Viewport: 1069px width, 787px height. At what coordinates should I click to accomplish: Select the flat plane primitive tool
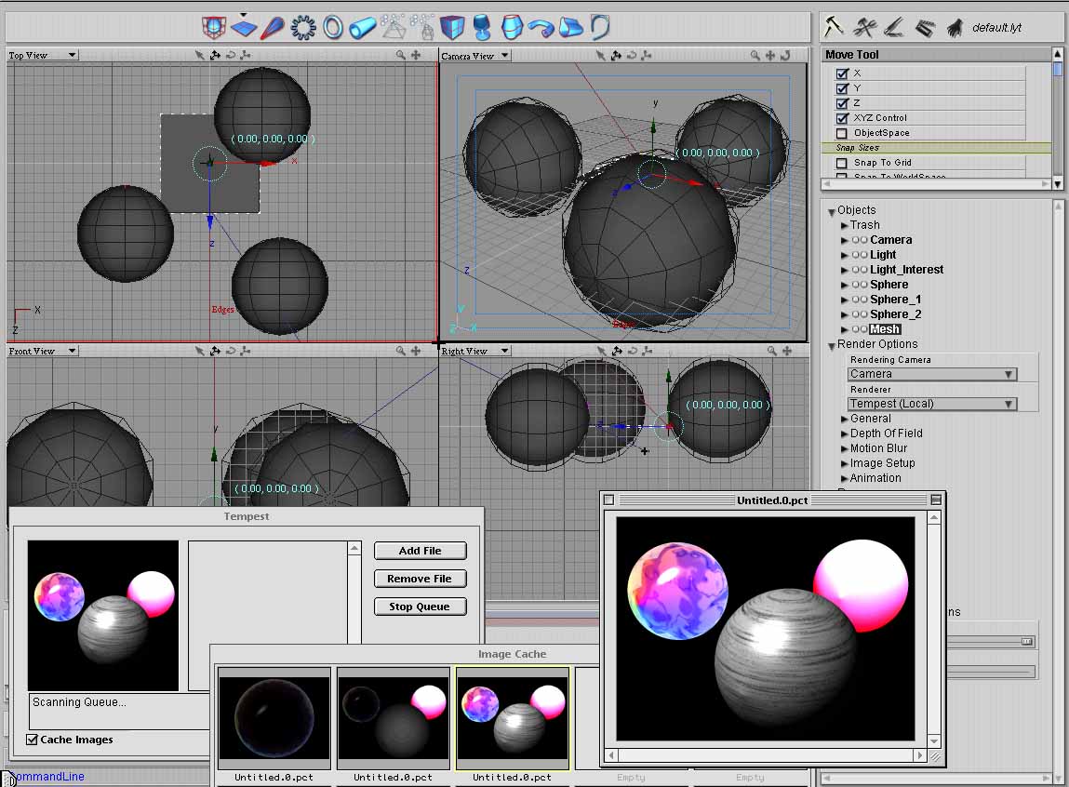click(244, 28)
